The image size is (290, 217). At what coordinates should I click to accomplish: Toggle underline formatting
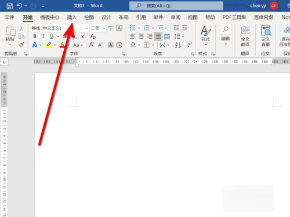52,36
